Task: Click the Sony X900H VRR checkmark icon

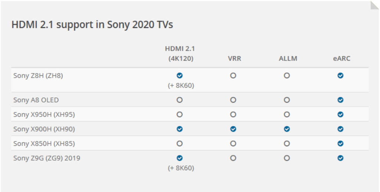Action: point(233,129)
